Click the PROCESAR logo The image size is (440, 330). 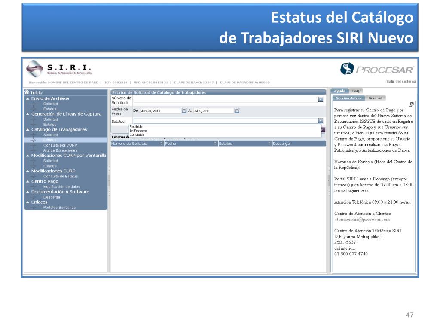tap(377, 69)
